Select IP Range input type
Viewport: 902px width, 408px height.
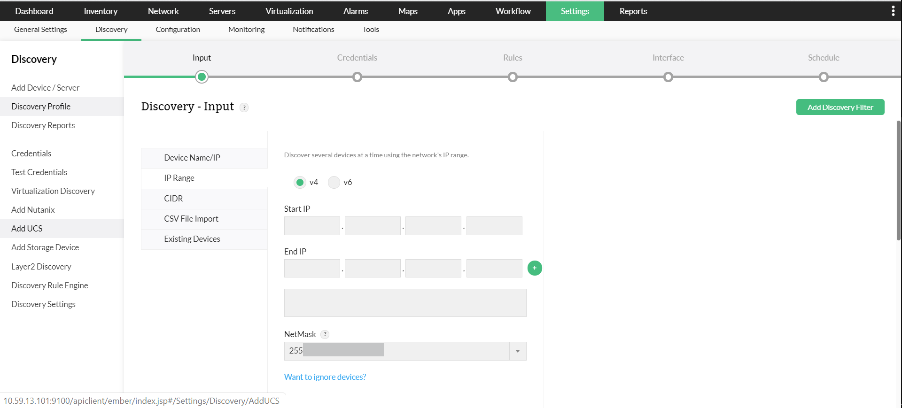(204, 178)
